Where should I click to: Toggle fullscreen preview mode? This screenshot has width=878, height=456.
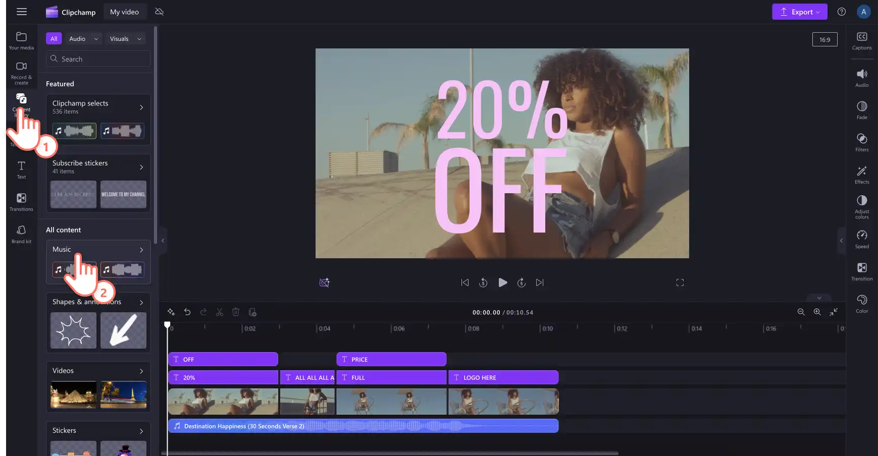pyautogui.click(x=680, y=282)
